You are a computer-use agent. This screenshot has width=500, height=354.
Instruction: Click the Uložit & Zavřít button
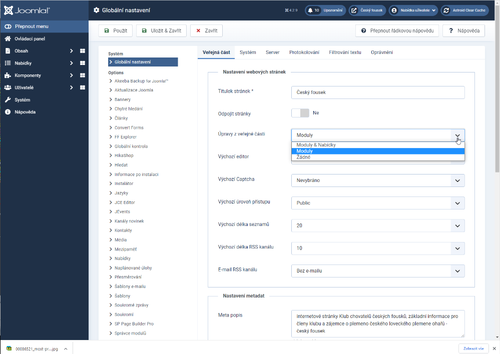[x=161, y=31]
